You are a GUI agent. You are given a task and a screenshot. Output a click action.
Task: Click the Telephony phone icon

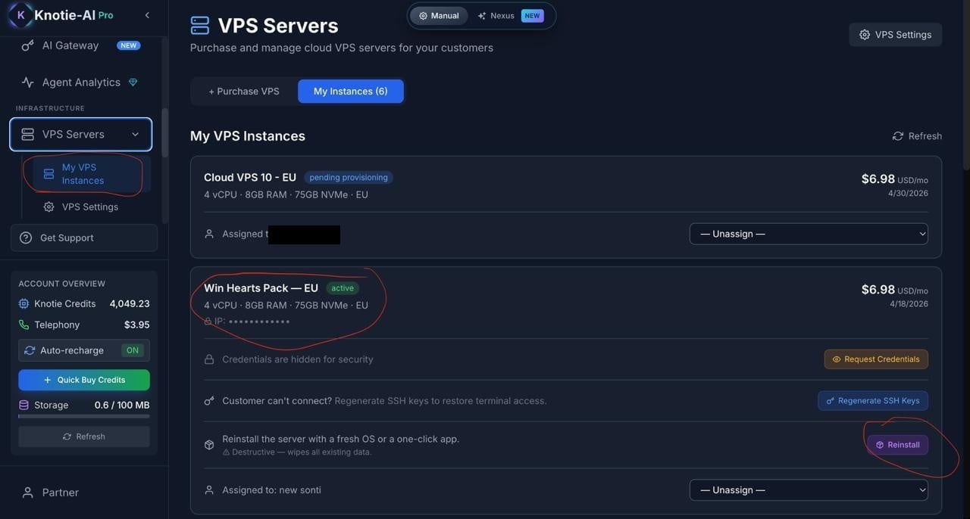(23, 325)
